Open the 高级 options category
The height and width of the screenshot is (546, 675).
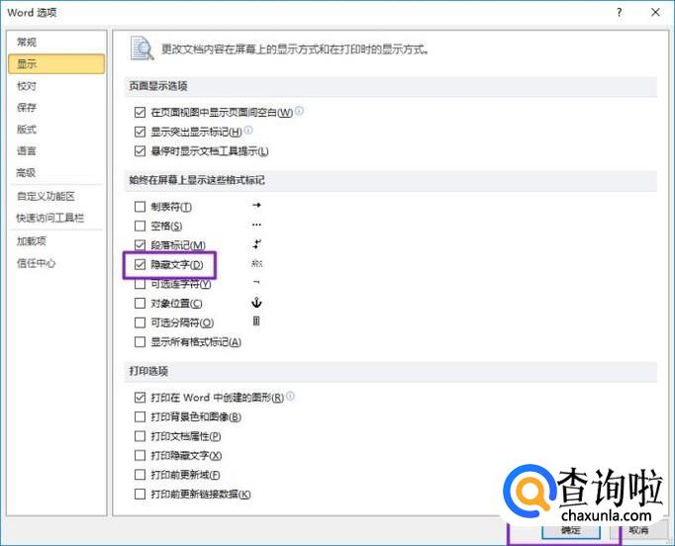coord(27,173)
